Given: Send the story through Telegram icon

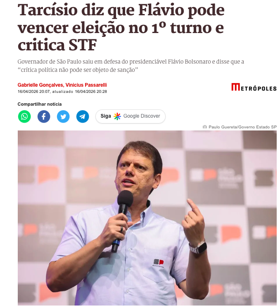Looking at the screenshot, I should point(83,116).
